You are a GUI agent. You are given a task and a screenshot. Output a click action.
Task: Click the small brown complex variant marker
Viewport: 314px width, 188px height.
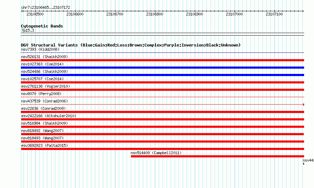(303, 164)
